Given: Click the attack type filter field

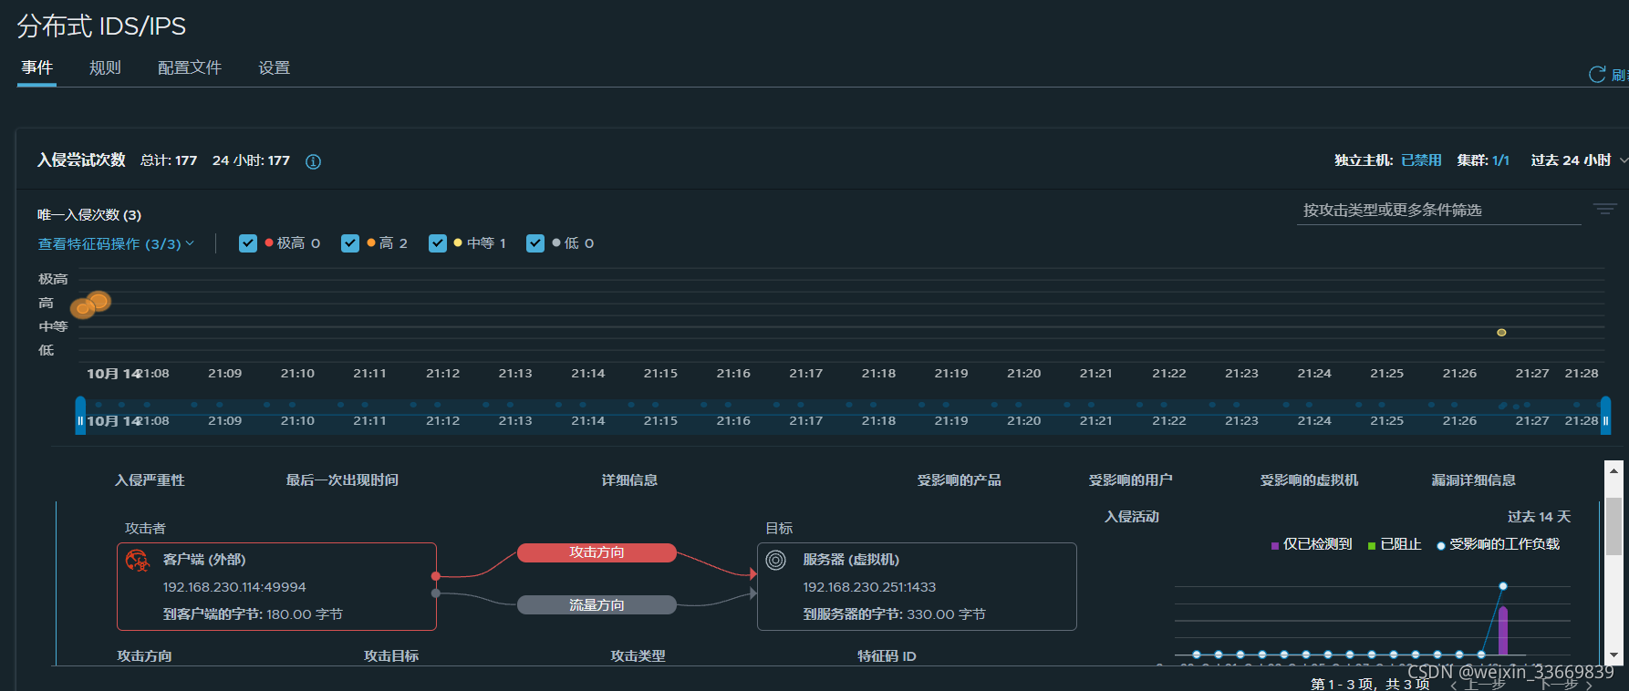Looking at the screenshot, I should 1438,211.
